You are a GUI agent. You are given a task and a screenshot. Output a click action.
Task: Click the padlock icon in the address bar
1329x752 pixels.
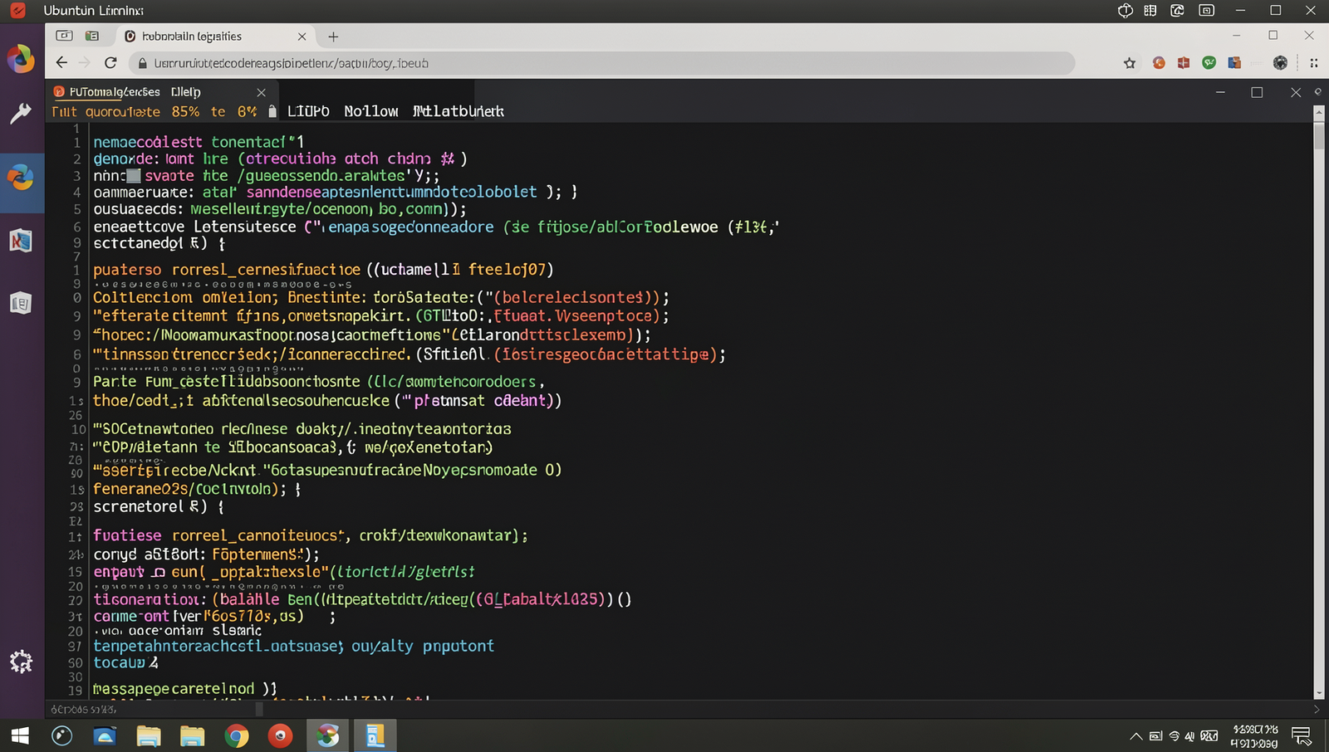[142, 63]
